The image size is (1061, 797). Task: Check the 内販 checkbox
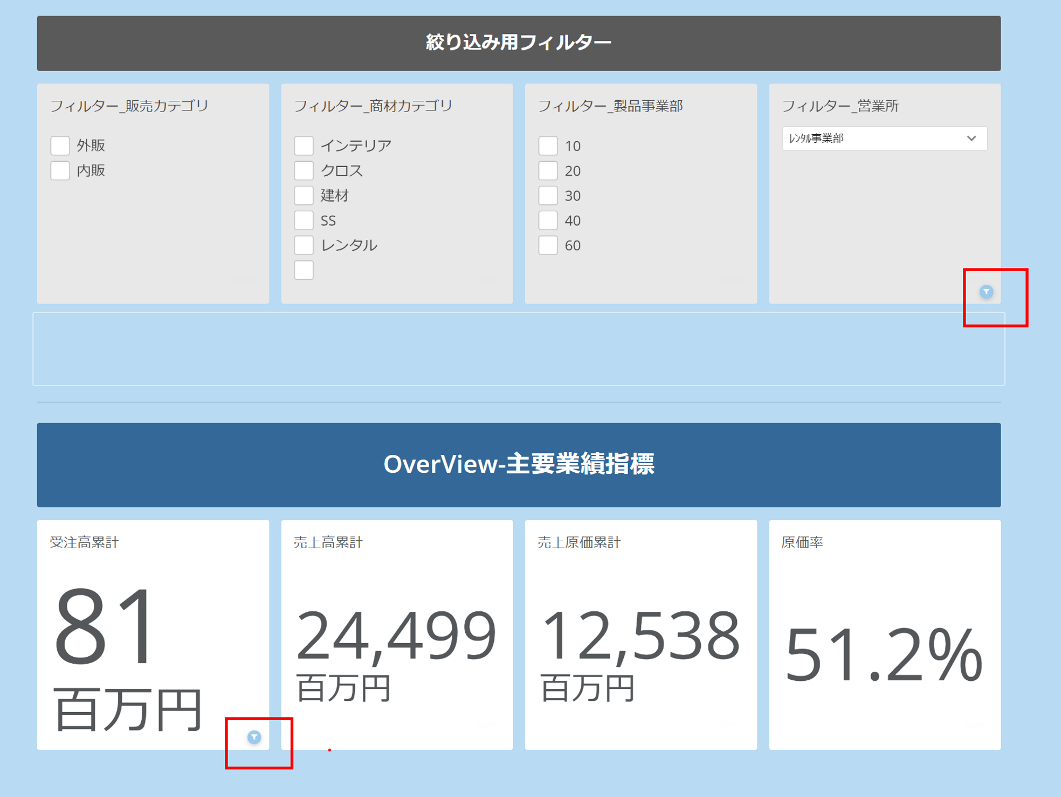[60, 170]
